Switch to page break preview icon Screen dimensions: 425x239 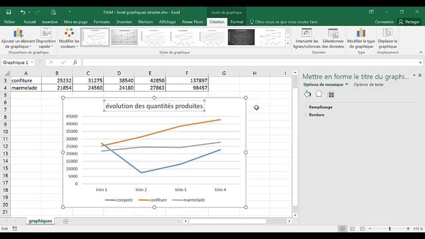tap(362, 228)
